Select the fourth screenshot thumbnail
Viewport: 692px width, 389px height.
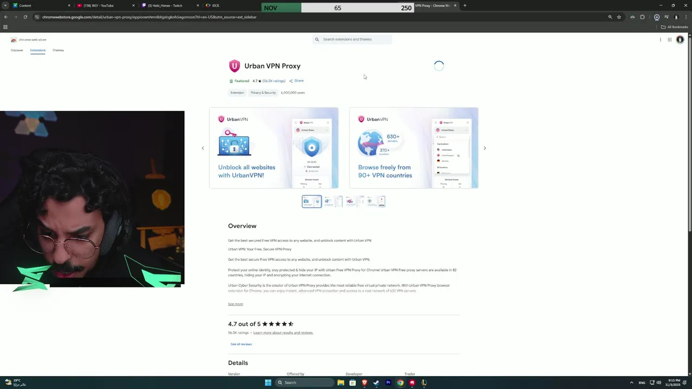(x=376, y=202)
